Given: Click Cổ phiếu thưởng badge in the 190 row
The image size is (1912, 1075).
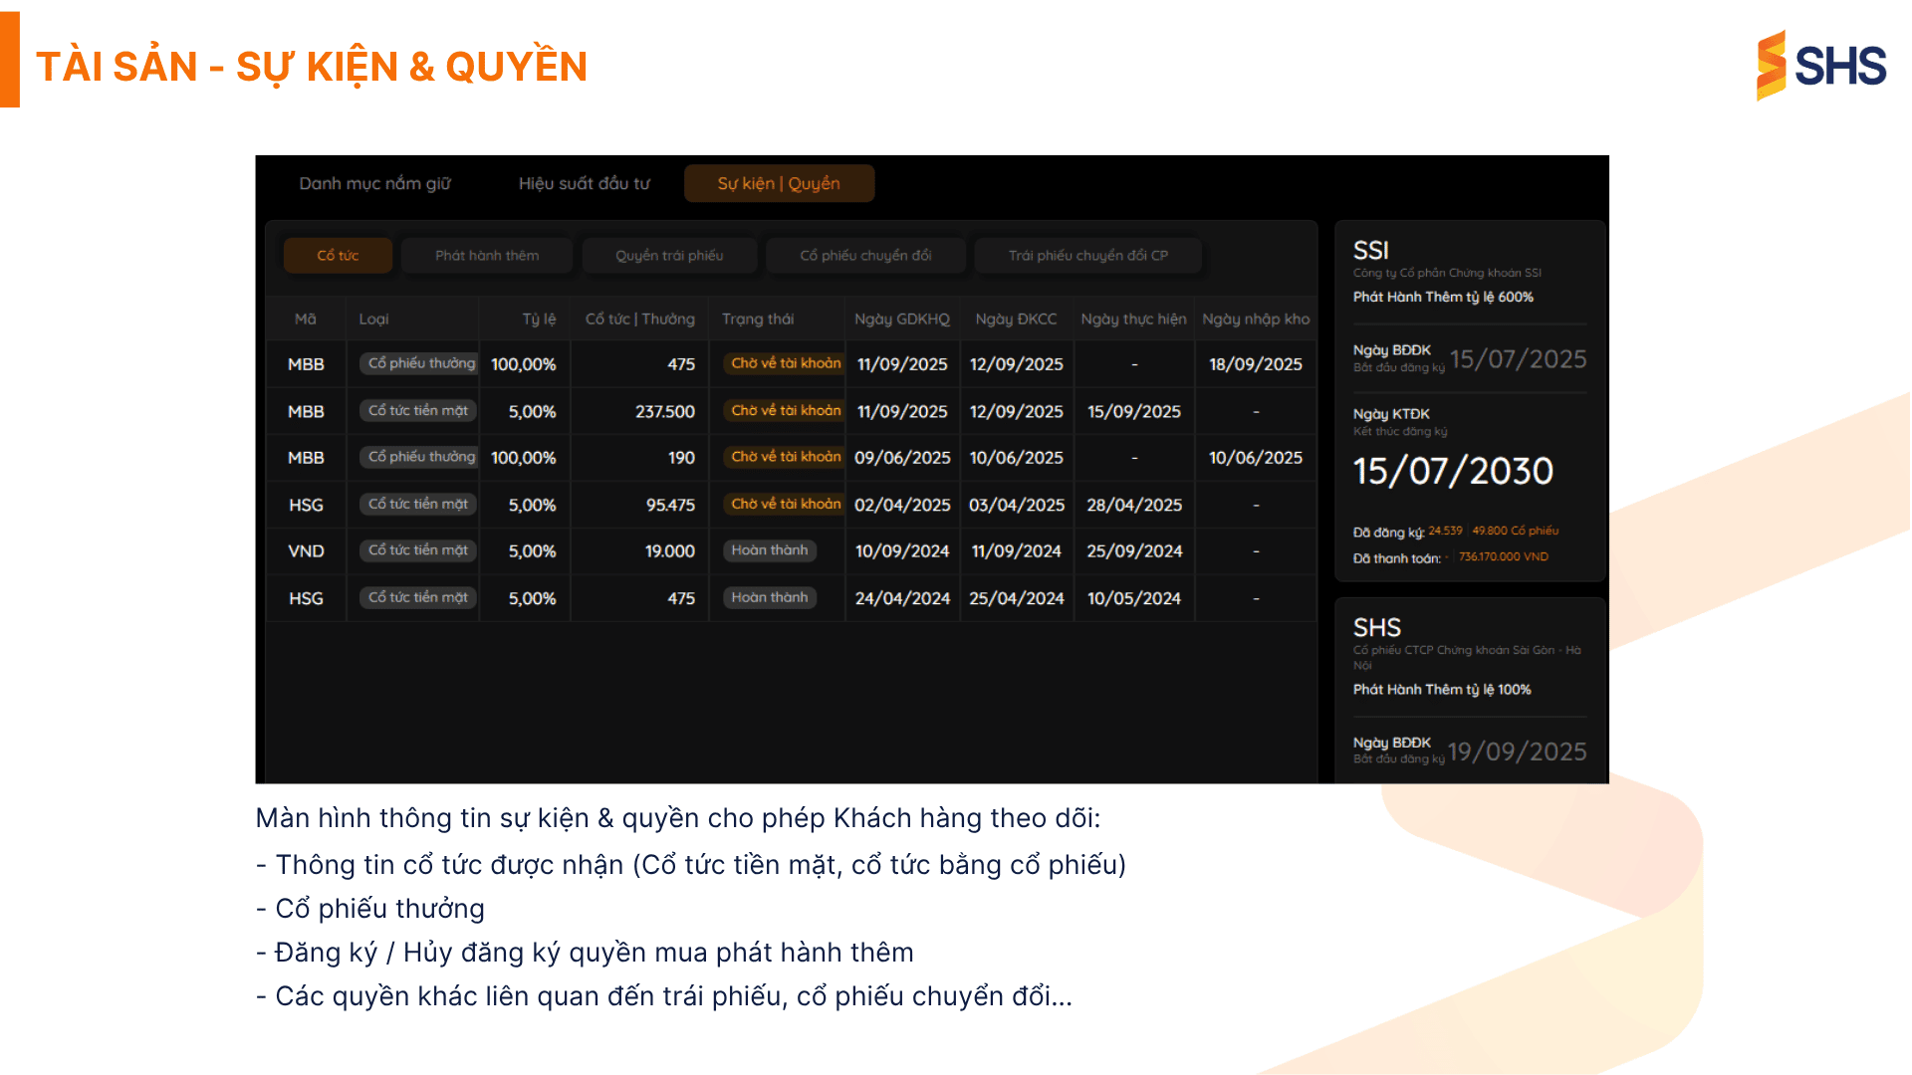Looking at the screenshot, I should (x=419, y=457).
